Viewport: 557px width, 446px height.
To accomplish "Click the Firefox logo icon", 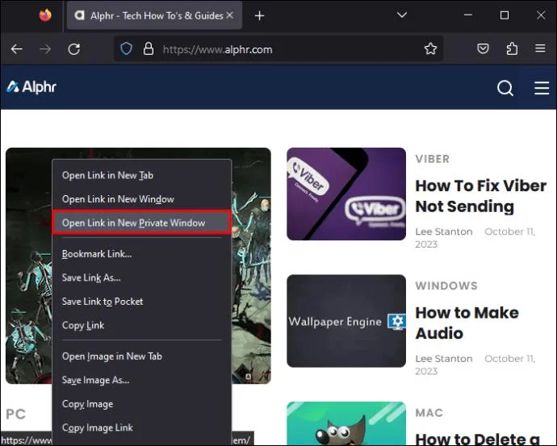I will click(45, 15).
